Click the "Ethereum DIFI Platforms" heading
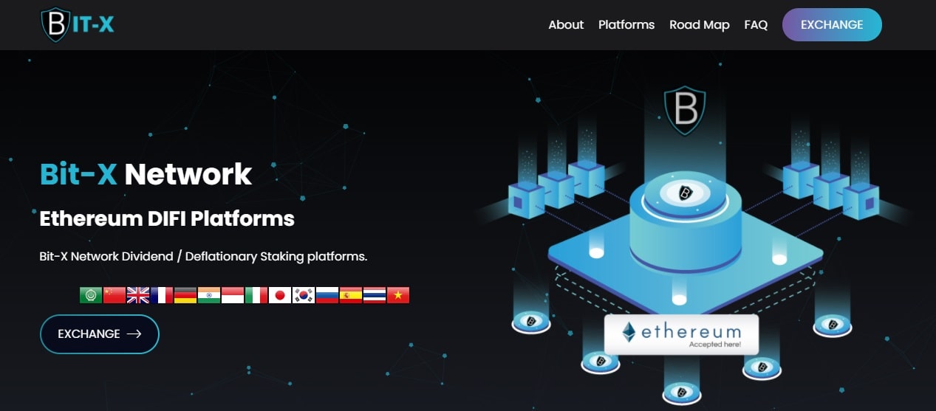This screenshot has height=411, width=936. [167, 218]
